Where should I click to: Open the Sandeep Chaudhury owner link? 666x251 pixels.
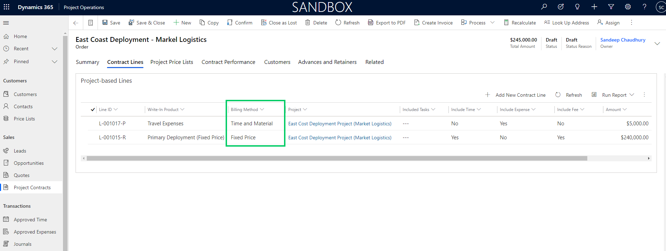(x=623, y=40)
